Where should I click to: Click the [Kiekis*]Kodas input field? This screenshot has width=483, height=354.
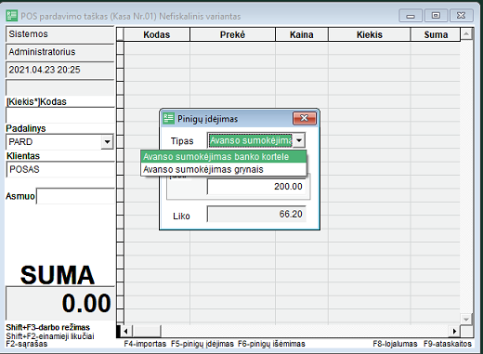(x=60, y=115)
